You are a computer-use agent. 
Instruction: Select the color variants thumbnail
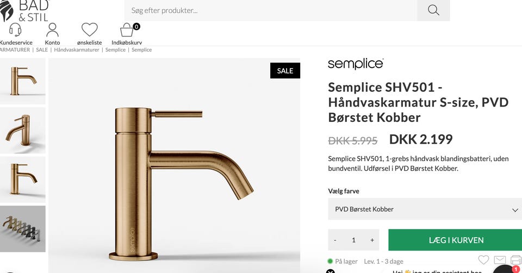(x=22, y=228)
